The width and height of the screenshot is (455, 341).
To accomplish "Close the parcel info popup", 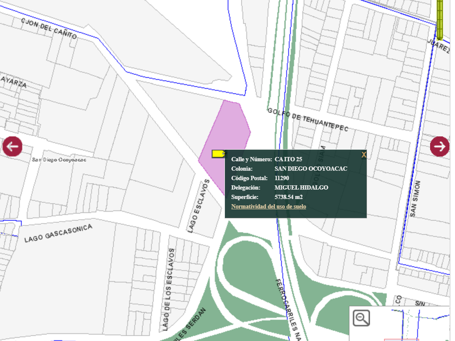I will (x=363, y=155).
